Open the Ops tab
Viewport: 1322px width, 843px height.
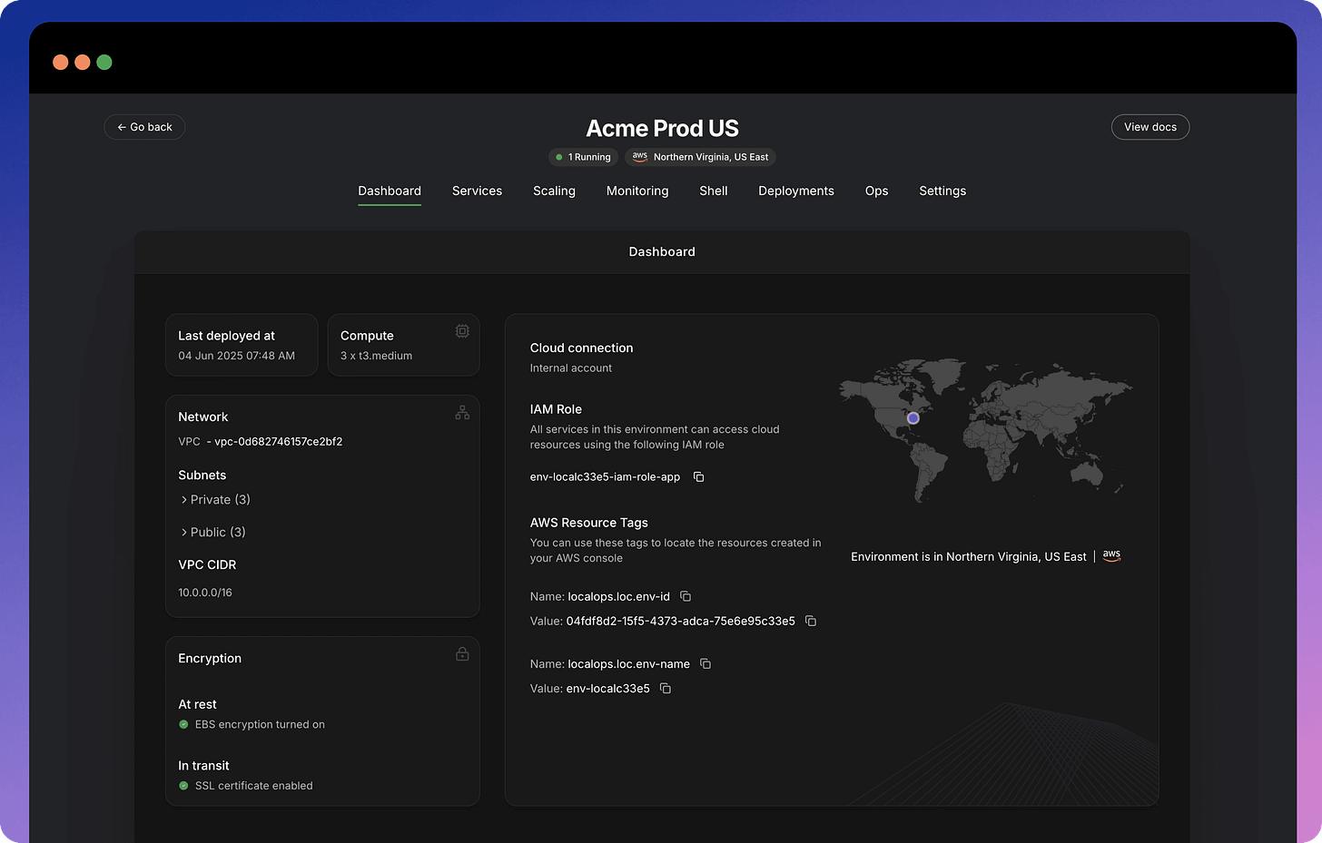pos(876,191)
